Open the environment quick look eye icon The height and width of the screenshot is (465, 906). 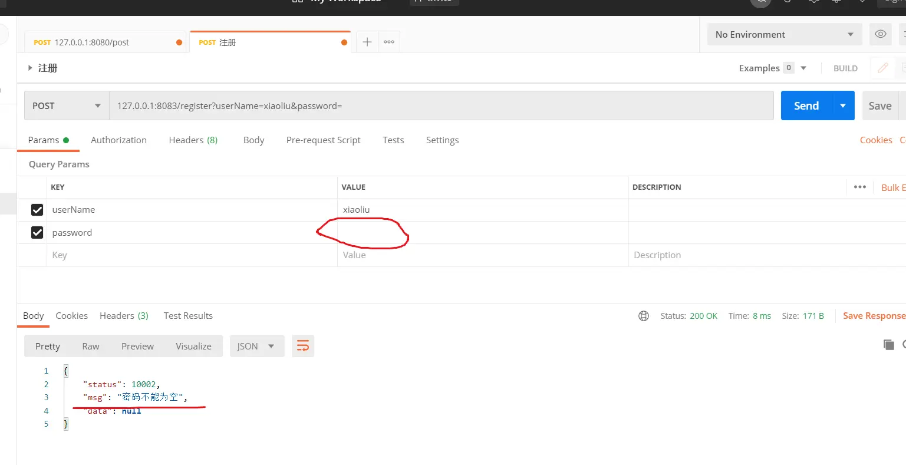click(881, 34)
